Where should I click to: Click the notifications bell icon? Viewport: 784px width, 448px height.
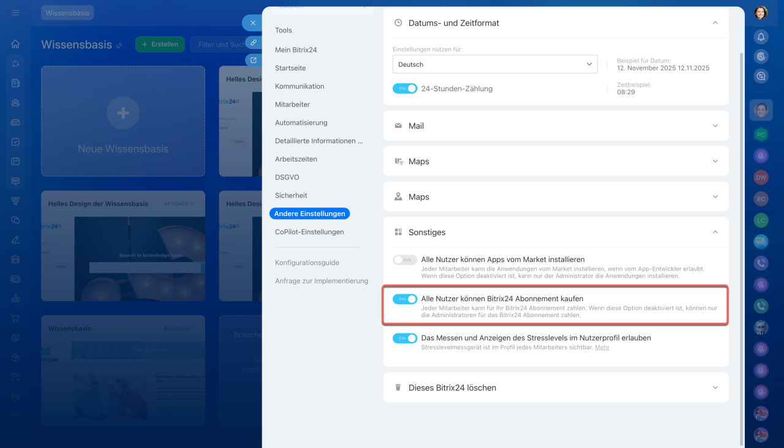click(761, 37)
